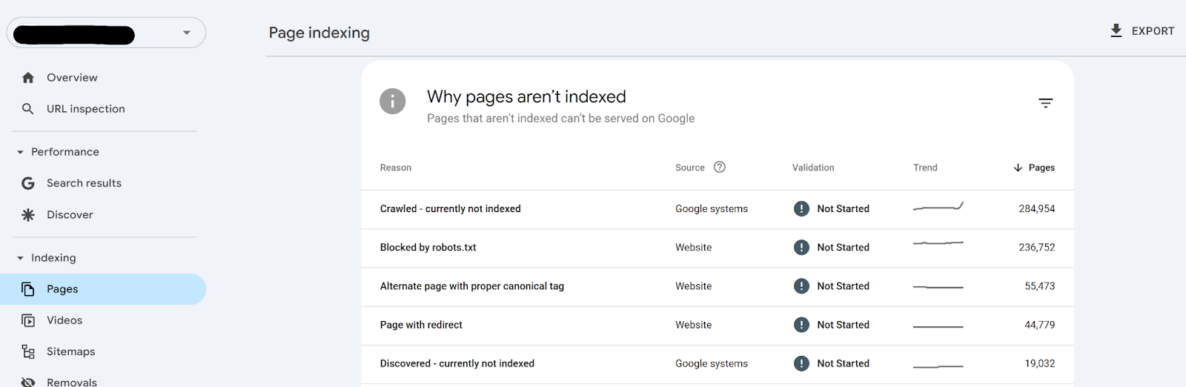Click the 55,473 pages count
Viewport: 1186px width, 387px height.
[1040, 286]
